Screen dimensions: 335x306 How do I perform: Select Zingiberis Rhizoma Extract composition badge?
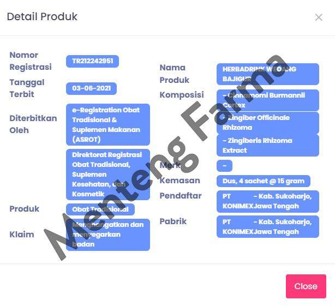point(267,146)
